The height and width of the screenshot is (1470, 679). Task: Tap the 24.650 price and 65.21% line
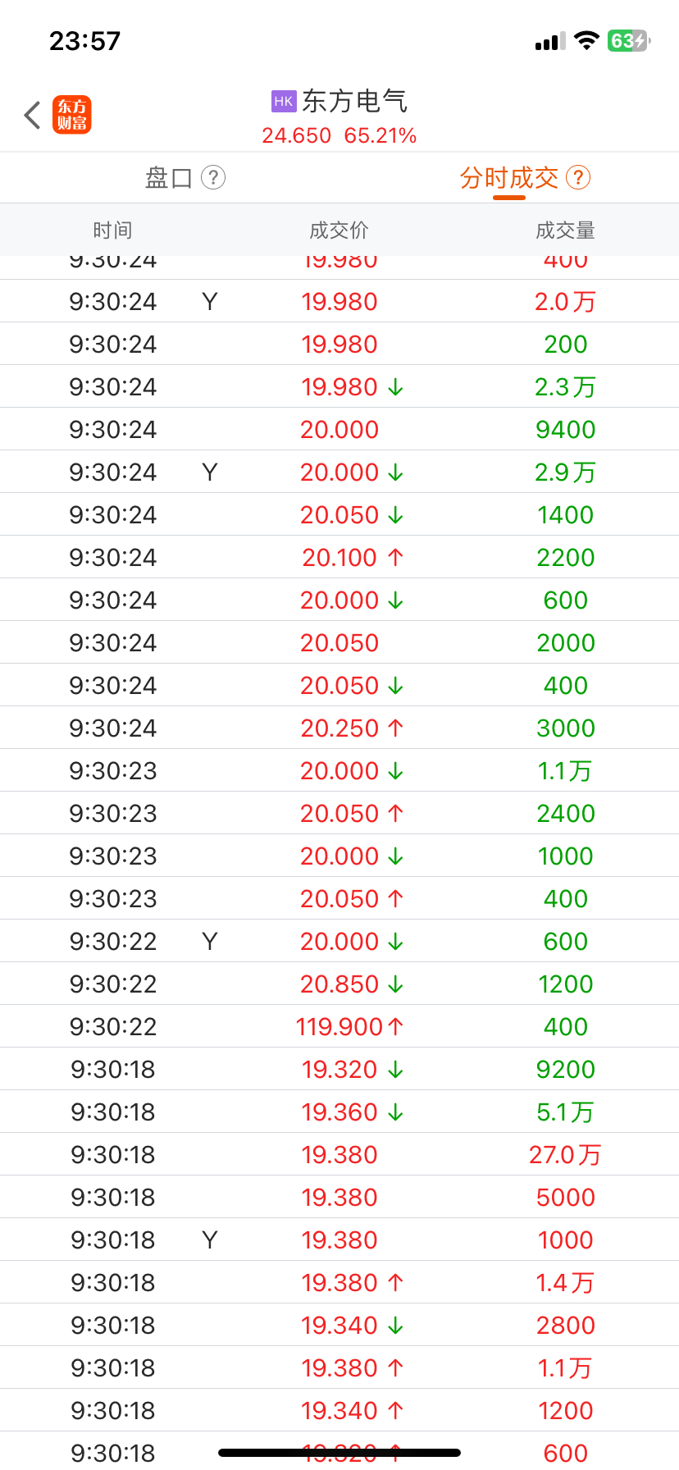click(339, 135)
